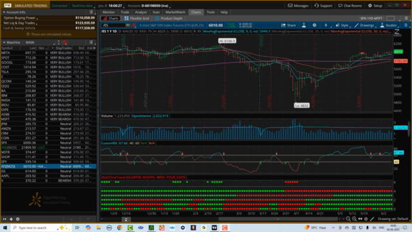Select the AAPL row in watchlist

coord(49,176)
